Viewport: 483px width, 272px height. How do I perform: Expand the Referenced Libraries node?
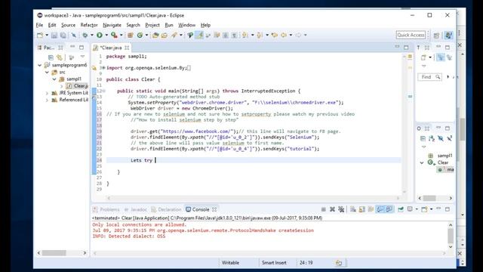click(47, 100)
